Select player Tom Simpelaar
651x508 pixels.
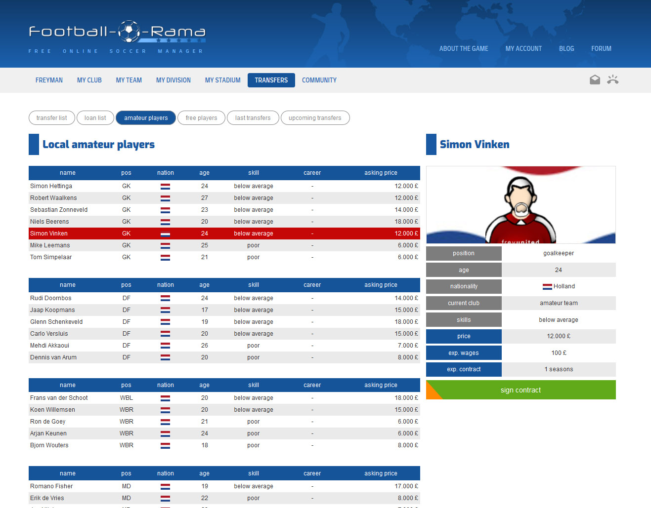tap(51, 257)
